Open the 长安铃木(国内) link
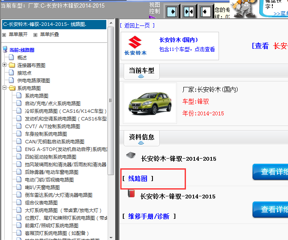This screenshot has height=240, width=288. (x=178, y=40)
